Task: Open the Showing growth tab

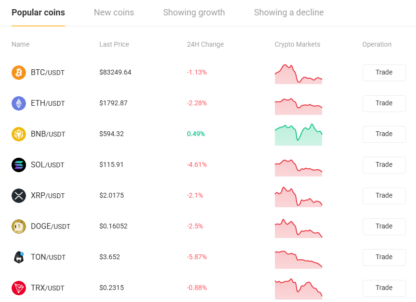Action: tap(194, 13)
